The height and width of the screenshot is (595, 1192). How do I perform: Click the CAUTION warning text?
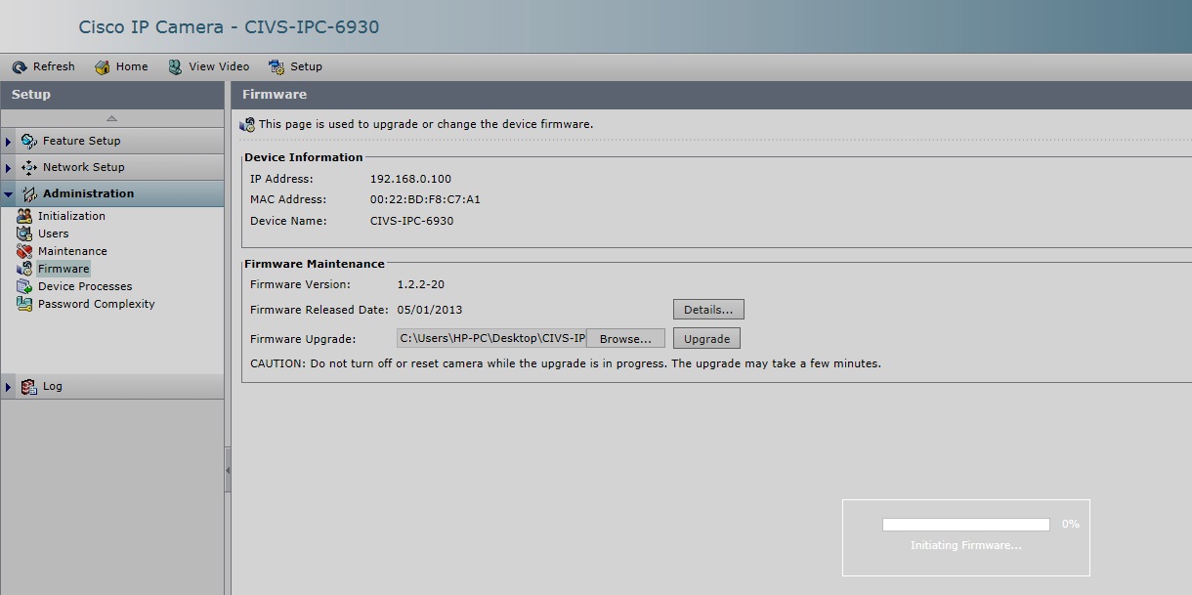point(566,363)
